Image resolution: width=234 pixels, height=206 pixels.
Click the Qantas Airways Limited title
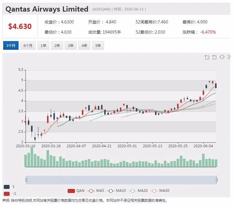pyautogui.click(x=47, y=9)
